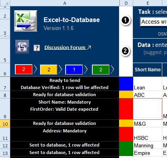The image size is (167, 158).
Task: Select row 13 header
Action: pyautogui.click(x=5, y=152)
